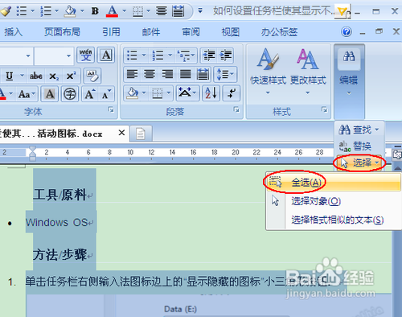Click the phonetic guide (wén) icon
The image size is (402, 317).
[85, 55]
